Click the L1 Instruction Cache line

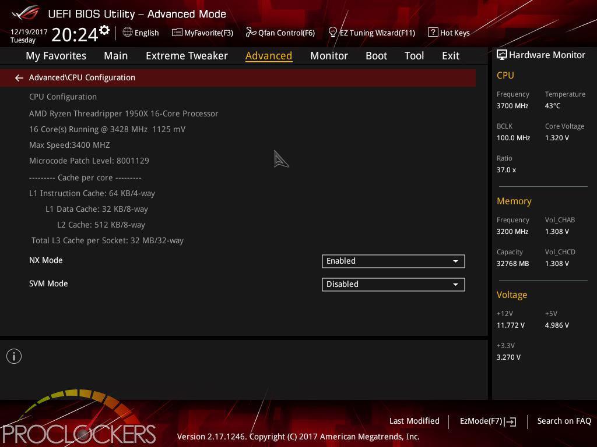92,193
